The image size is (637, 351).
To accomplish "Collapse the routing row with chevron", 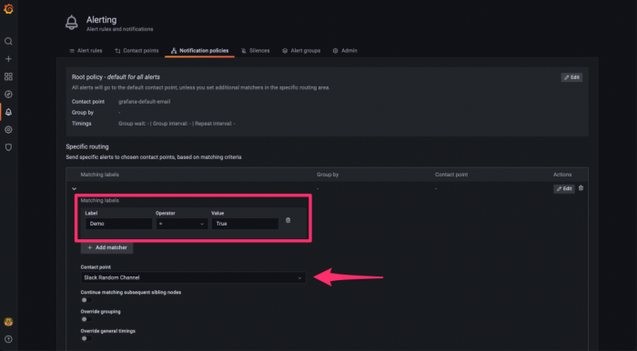I will click(74, 189).
